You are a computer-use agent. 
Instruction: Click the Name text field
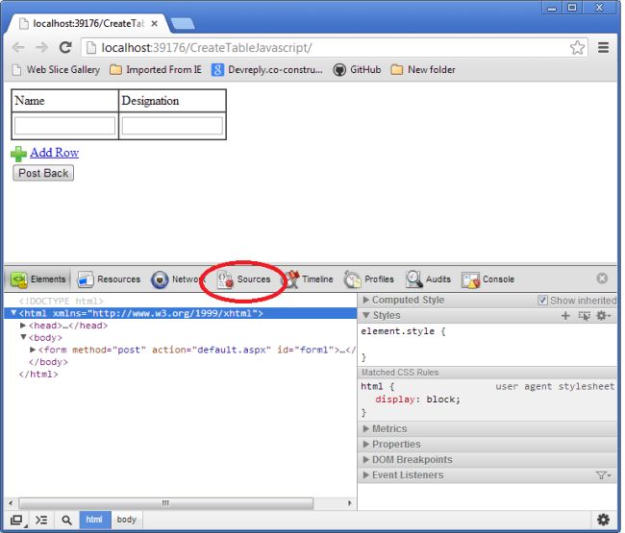click(x=65, y=126)
